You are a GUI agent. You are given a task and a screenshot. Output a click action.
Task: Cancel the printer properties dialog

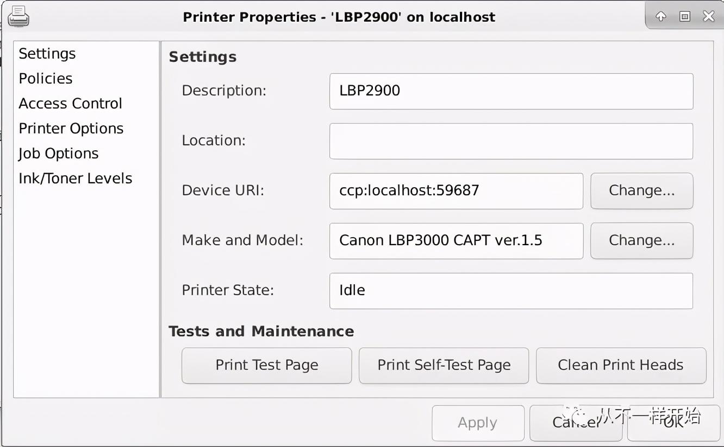coord(576,423)
